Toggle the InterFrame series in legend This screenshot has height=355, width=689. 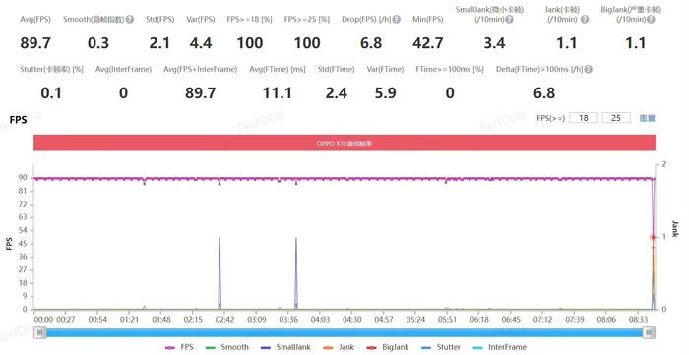(499, 347)
